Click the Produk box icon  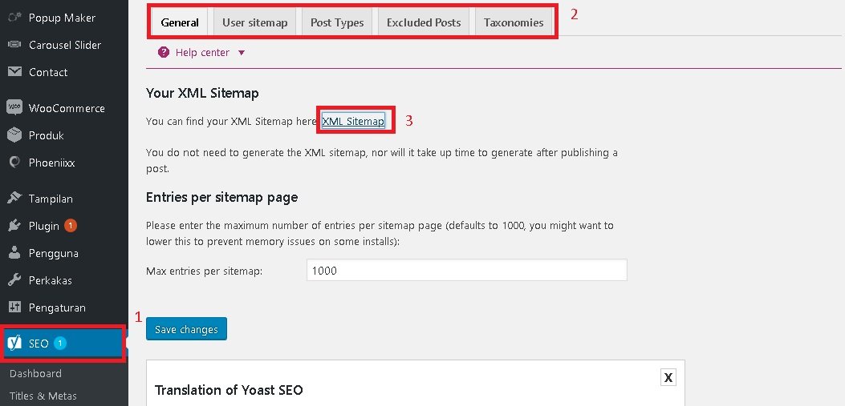tap(14, 135)
